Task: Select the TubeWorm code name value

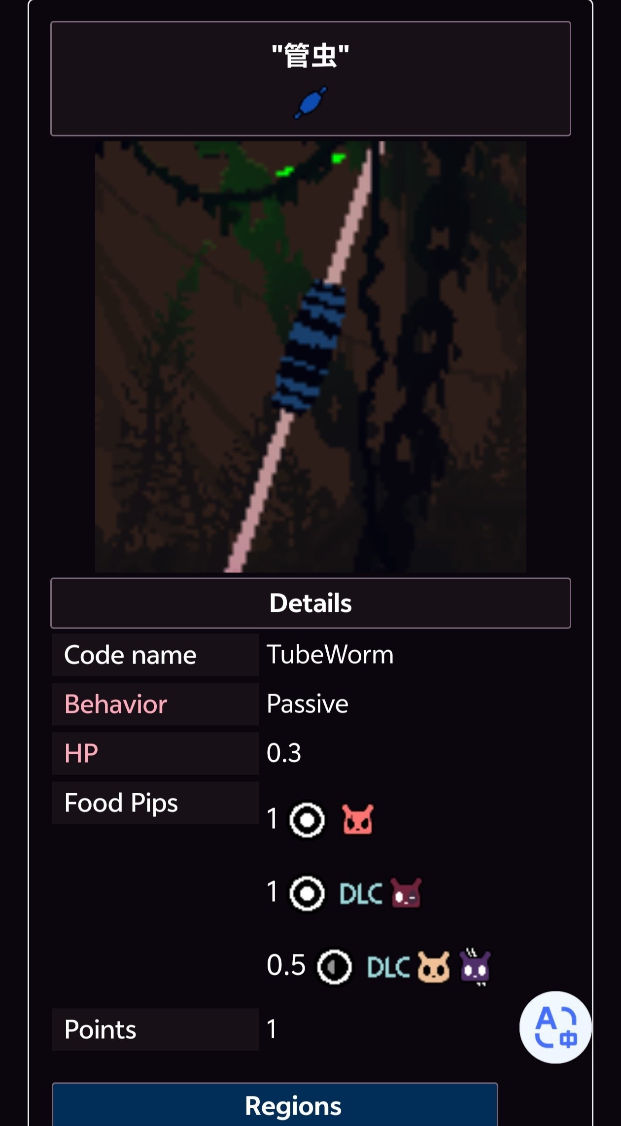Action: tap(330, 655)
